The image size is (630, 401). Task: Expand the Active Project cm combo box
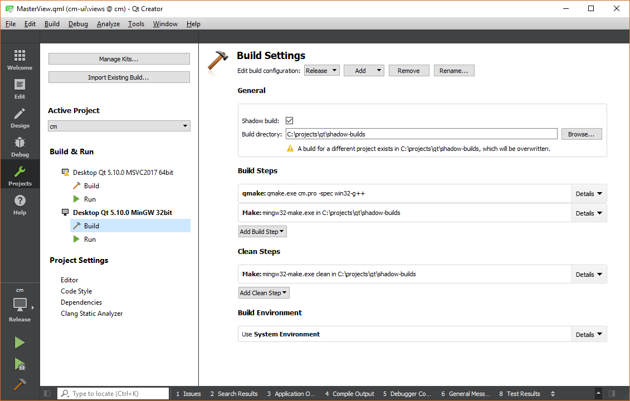(x=119, y=126)
